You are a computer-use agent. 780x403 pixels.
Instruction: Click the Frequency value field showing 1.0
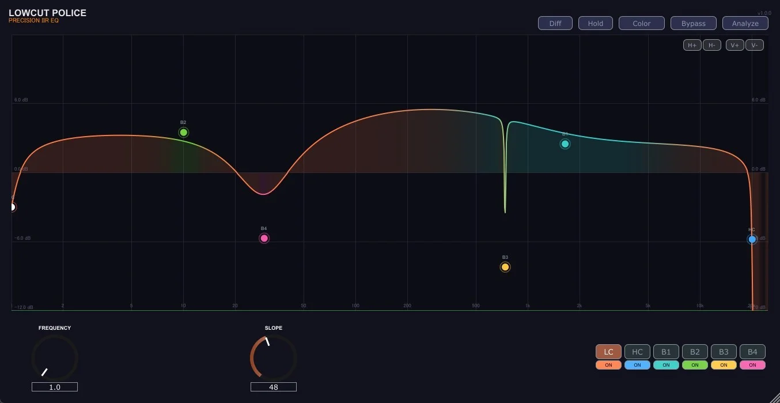[x=55, y=387]
